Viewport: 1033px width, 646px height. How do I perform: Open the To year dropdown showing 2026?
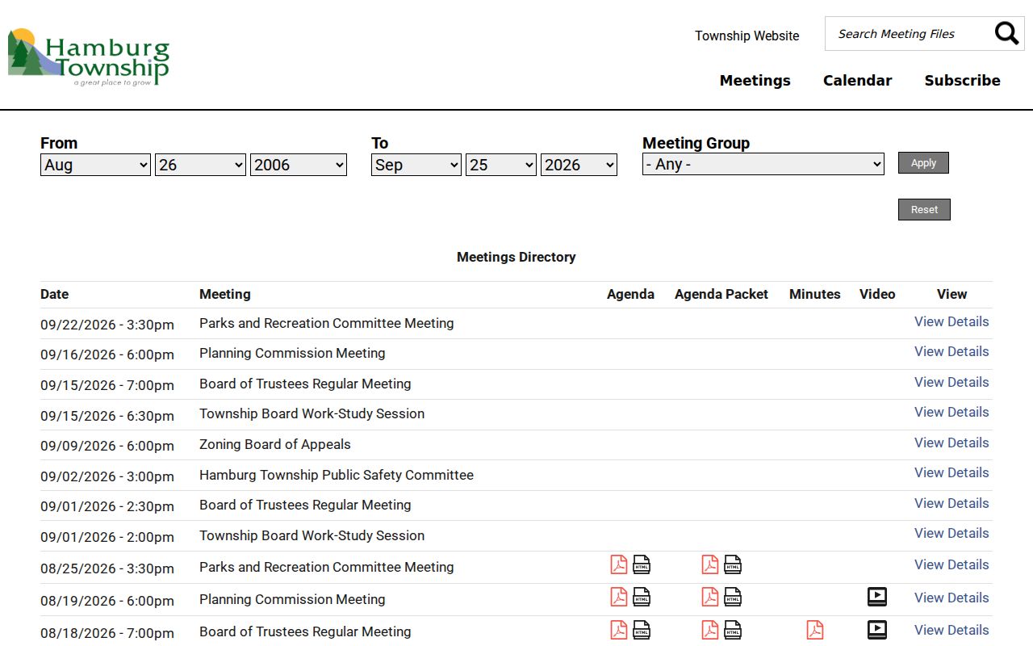tap(579, 165)
